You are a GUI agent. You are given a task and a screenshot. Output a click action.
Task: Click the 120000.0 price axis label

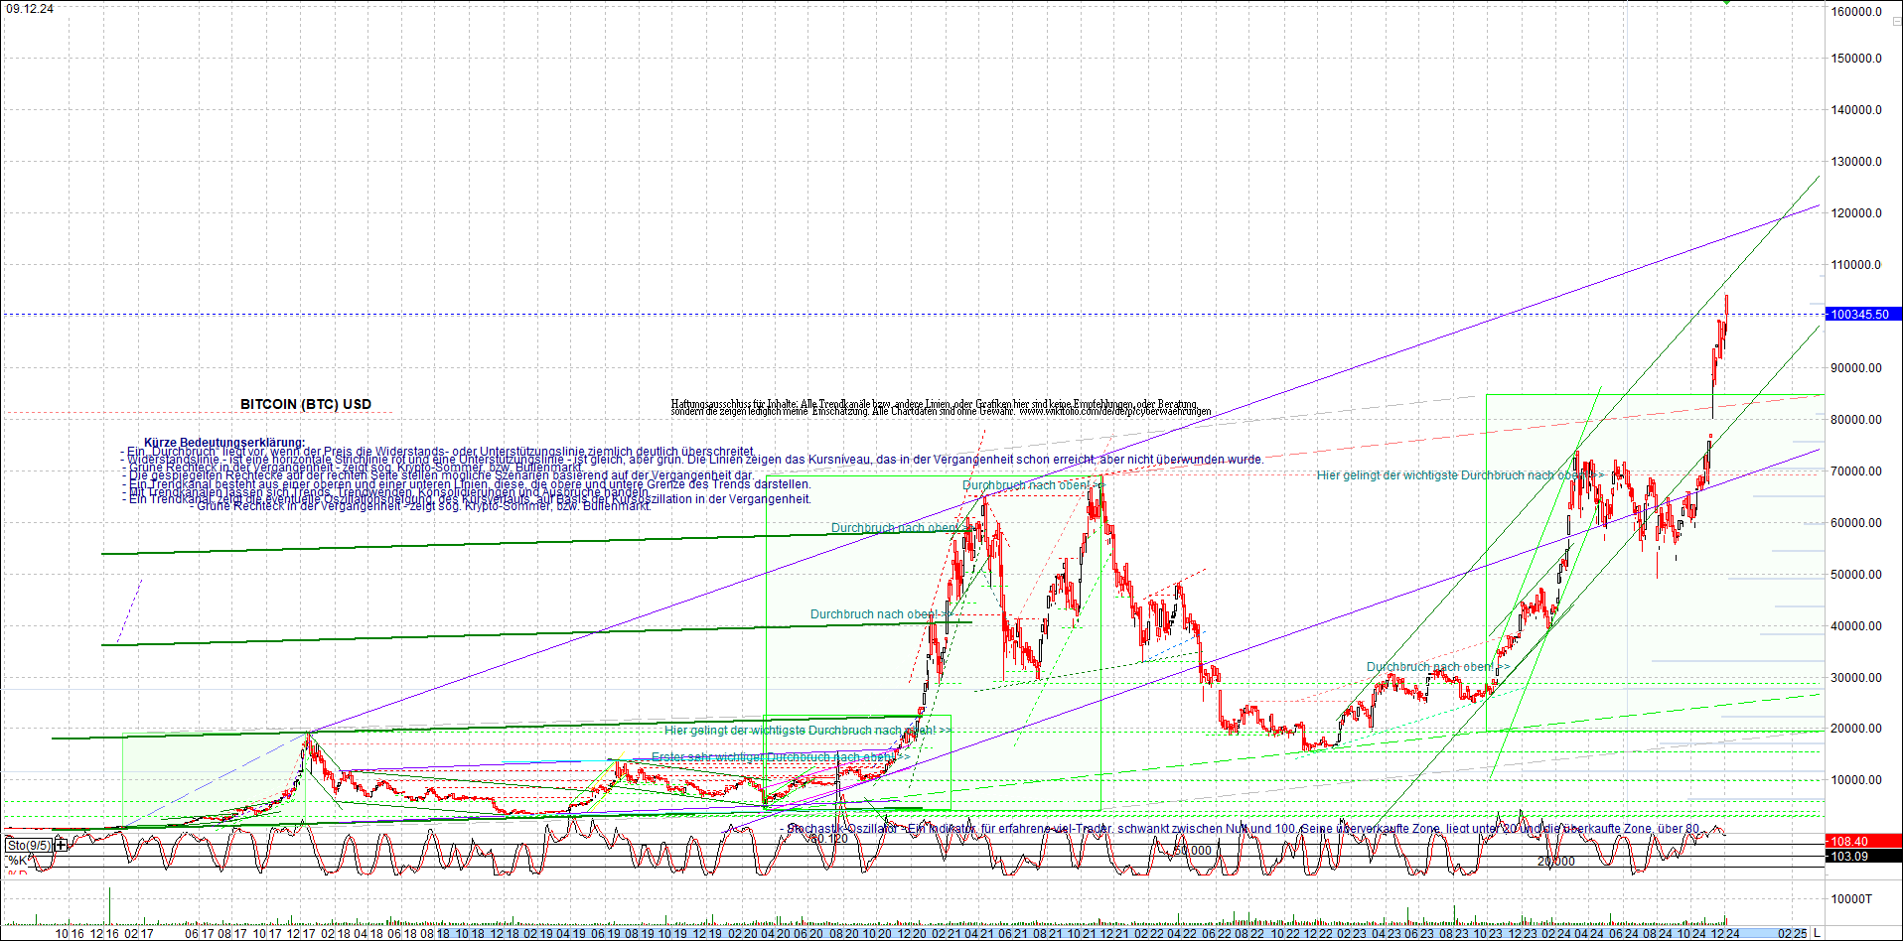coord(1856,213)
